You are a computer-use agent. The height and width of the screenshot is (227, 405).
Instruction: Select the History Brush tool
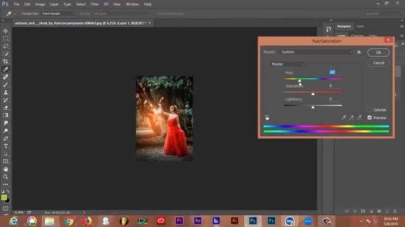point(6,100)
